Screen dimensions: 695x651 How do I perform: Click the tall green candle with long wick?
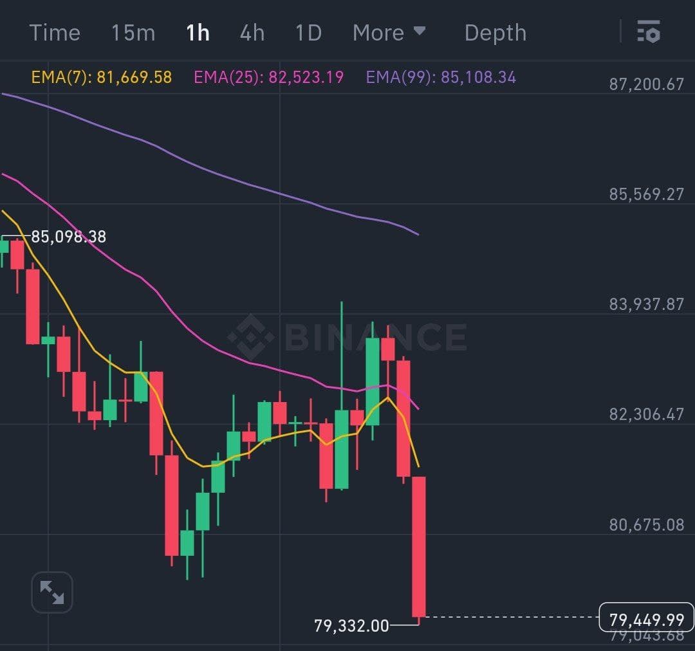(342, 447)
